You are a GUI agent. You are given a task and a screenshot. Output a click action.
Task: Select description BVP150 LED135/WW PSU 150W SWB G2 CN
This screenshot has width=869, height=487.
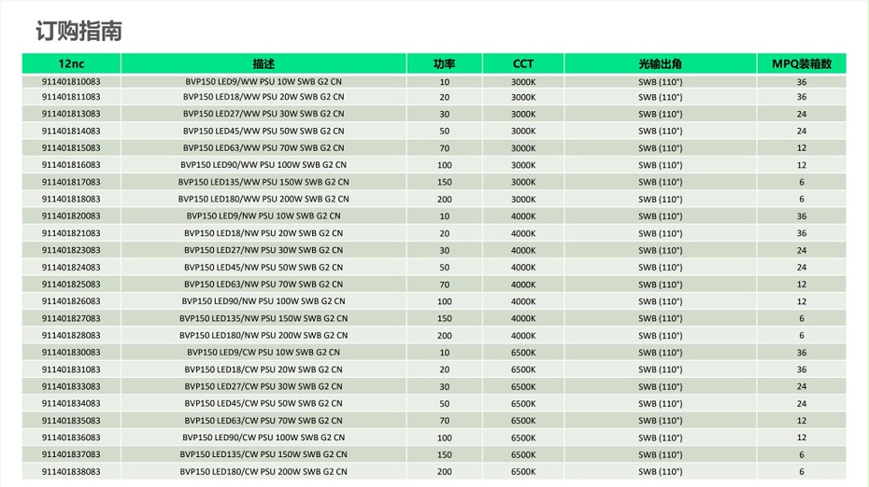pos(264,182)
